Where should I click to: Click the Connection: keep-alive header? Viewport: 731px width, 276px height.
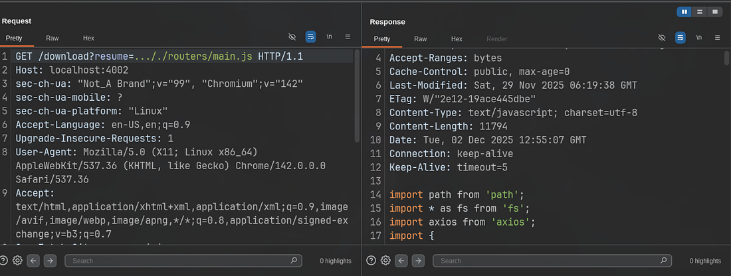tap(451, 154)
